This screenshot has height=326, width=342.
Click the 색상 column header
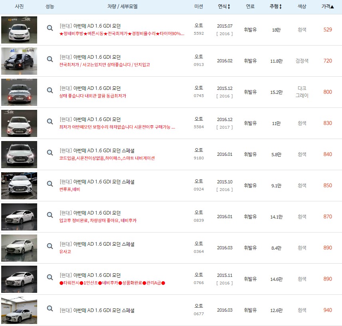coord(302,6)
